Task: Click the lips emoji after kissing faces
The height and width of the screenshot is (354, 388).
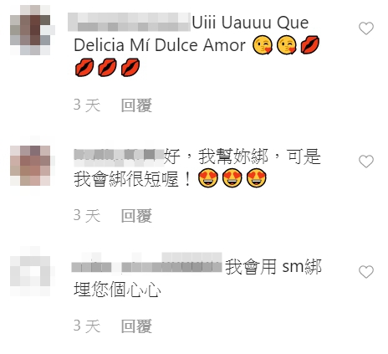Action: [x=310, y=44]
